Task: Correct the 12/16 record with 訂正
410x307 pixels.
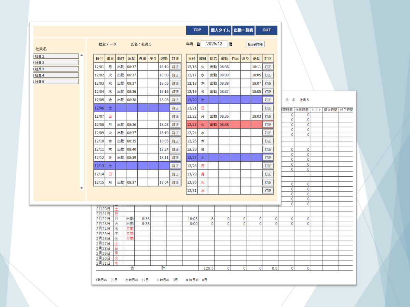Action: (268, 67)
